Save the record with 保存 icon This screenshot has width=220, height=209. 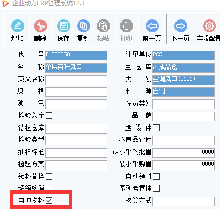pos(63,26)
